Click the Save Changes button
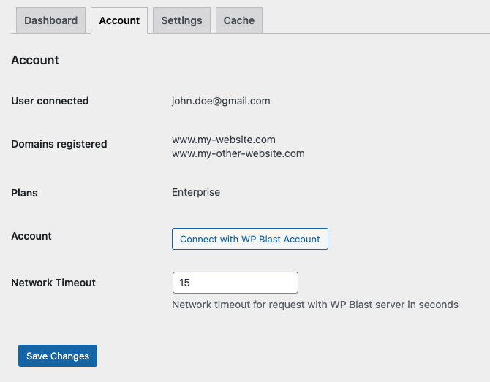This screenshot has height=382, width=490. click(58, 356)
